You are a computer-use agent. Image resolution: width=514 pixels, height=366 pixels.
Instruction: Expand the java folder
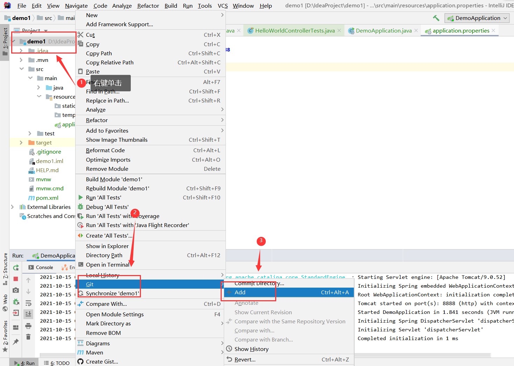pyautogui.click(x=39, y=87)
